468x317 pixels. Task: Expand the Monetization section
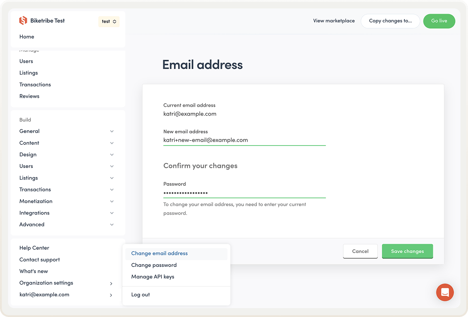[67, 201]
